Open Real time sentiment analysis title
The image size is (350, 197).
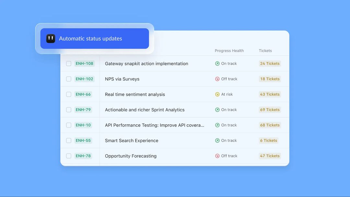pyautogui.click(x=135, y=94)
